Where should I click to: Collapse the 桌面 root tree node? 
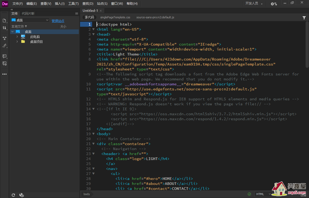[13, 31]
